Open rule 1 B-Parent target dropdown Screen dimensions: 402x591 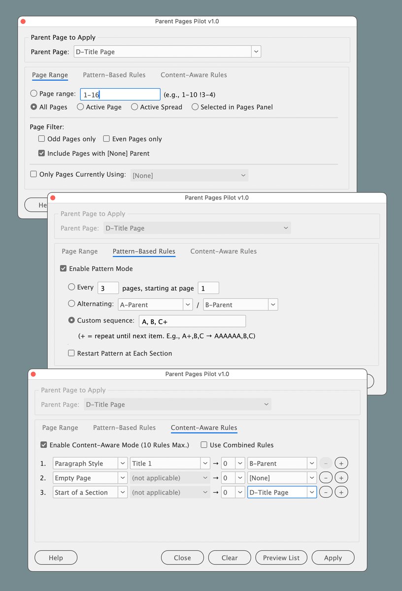282,463
